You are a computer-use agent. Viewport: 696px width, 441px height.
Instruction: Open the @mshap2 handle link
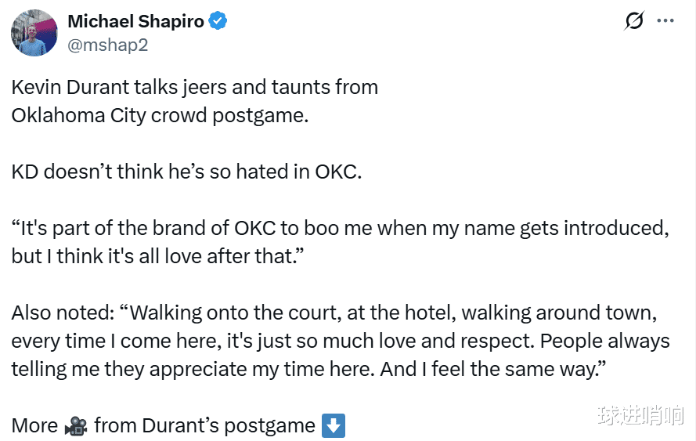(107, 45)
